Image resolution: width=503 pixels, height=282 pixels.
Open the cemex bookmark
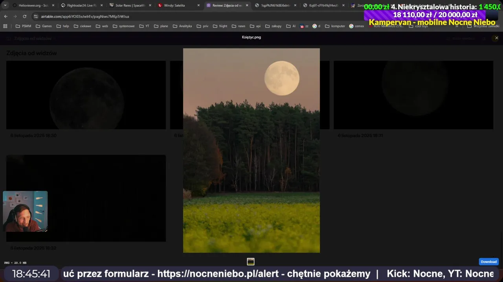(357, 26)
